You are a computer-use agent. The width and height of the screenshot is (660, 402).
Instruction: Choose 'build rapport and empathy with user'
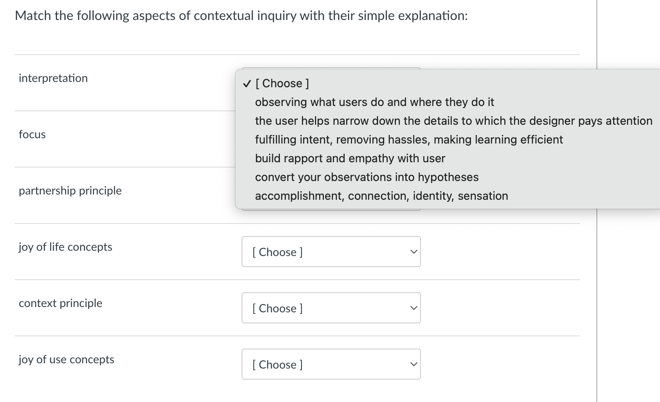(x=350, y=158)
